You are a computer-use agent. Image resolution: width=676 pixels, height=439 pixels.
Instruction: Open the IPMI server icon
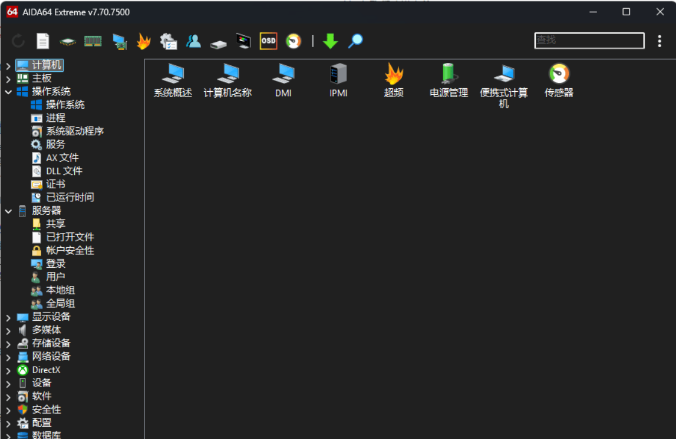338,81
